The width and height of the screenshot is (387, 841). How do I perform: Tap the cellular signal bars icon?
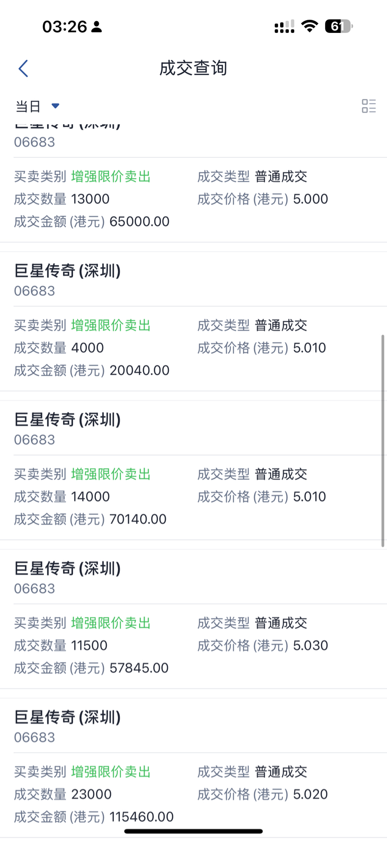point(284,27)
